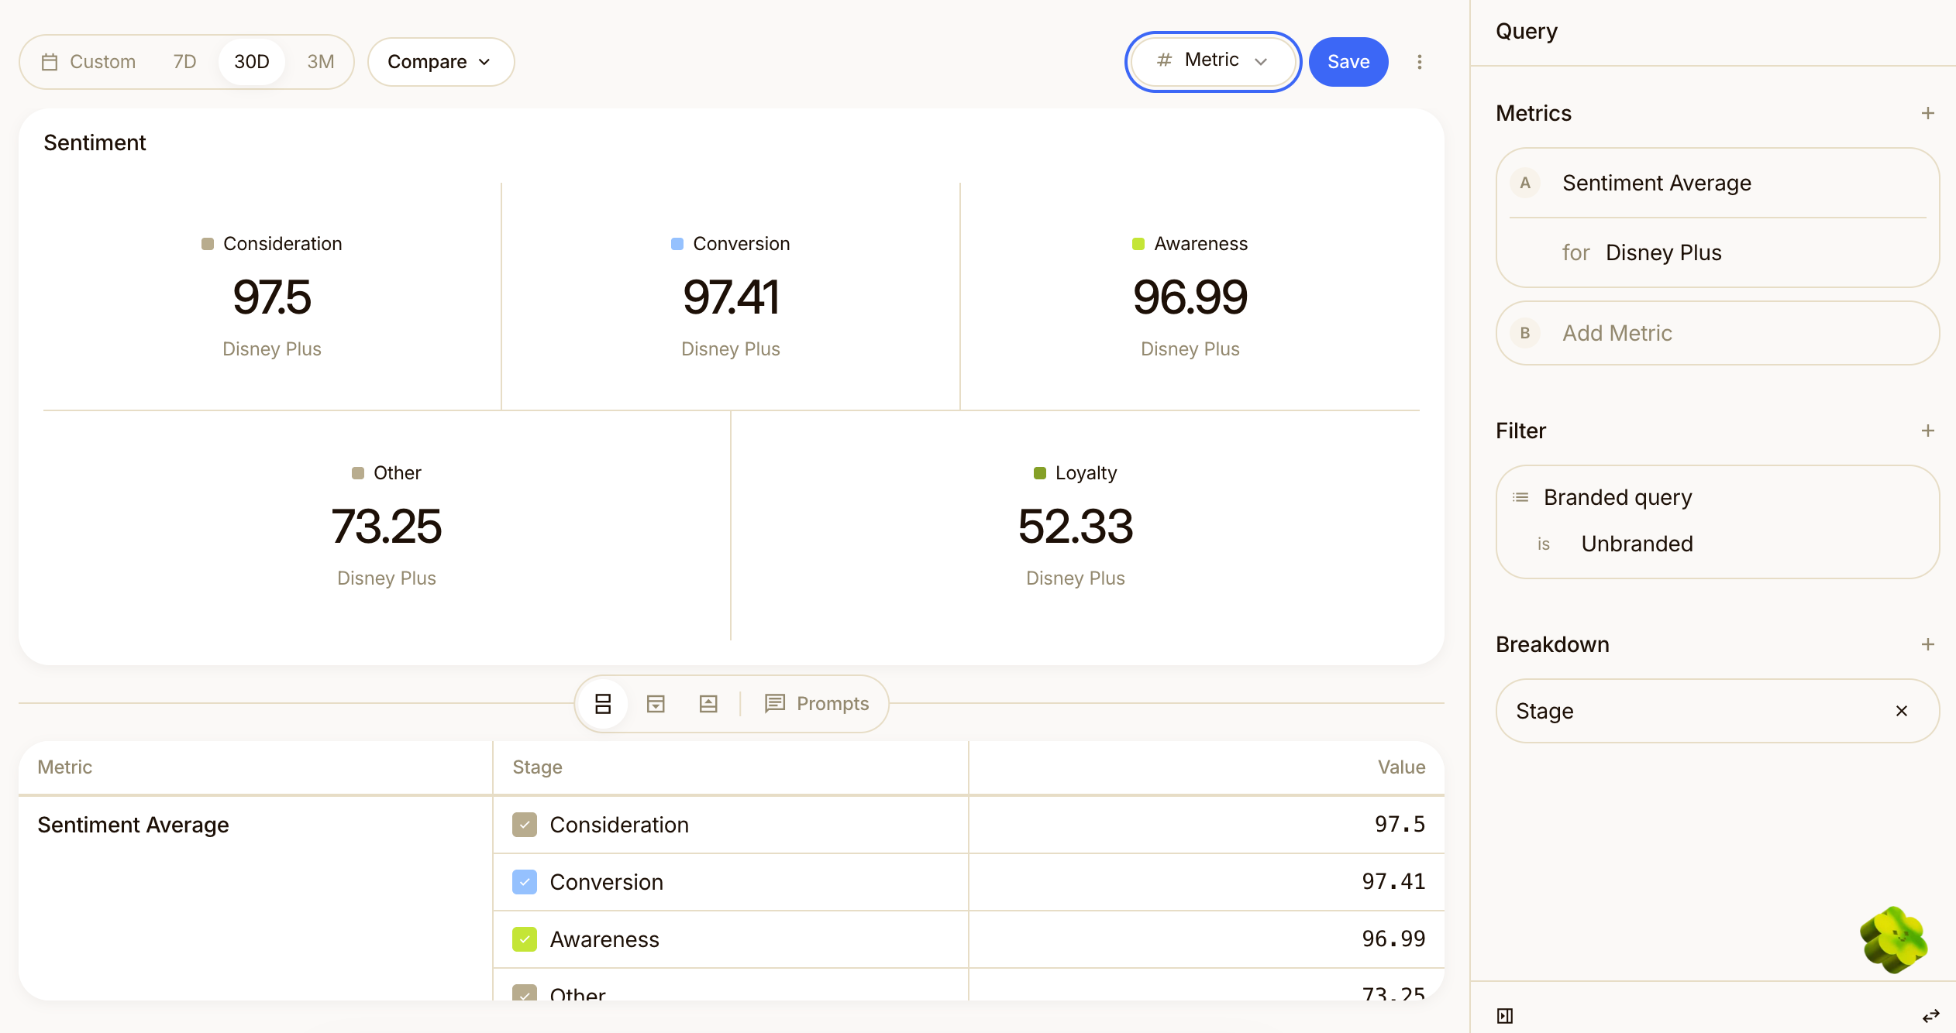Click the Metric column header
Screen dimensions: 1956x1033
(x=65, y=767)
